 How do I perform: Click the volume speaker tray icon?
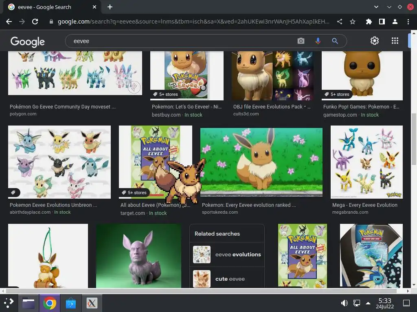click(x=344, y=303)
